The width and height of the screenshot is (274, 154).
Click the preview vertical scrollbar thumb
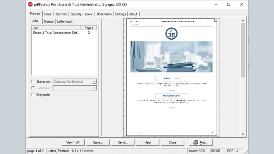point(243,50)
